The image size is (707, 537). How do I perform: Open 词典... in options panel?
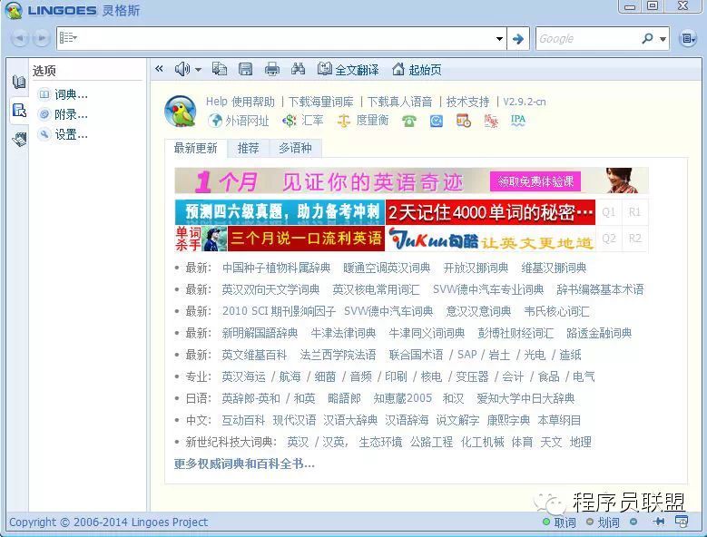[x=64, y=94]
